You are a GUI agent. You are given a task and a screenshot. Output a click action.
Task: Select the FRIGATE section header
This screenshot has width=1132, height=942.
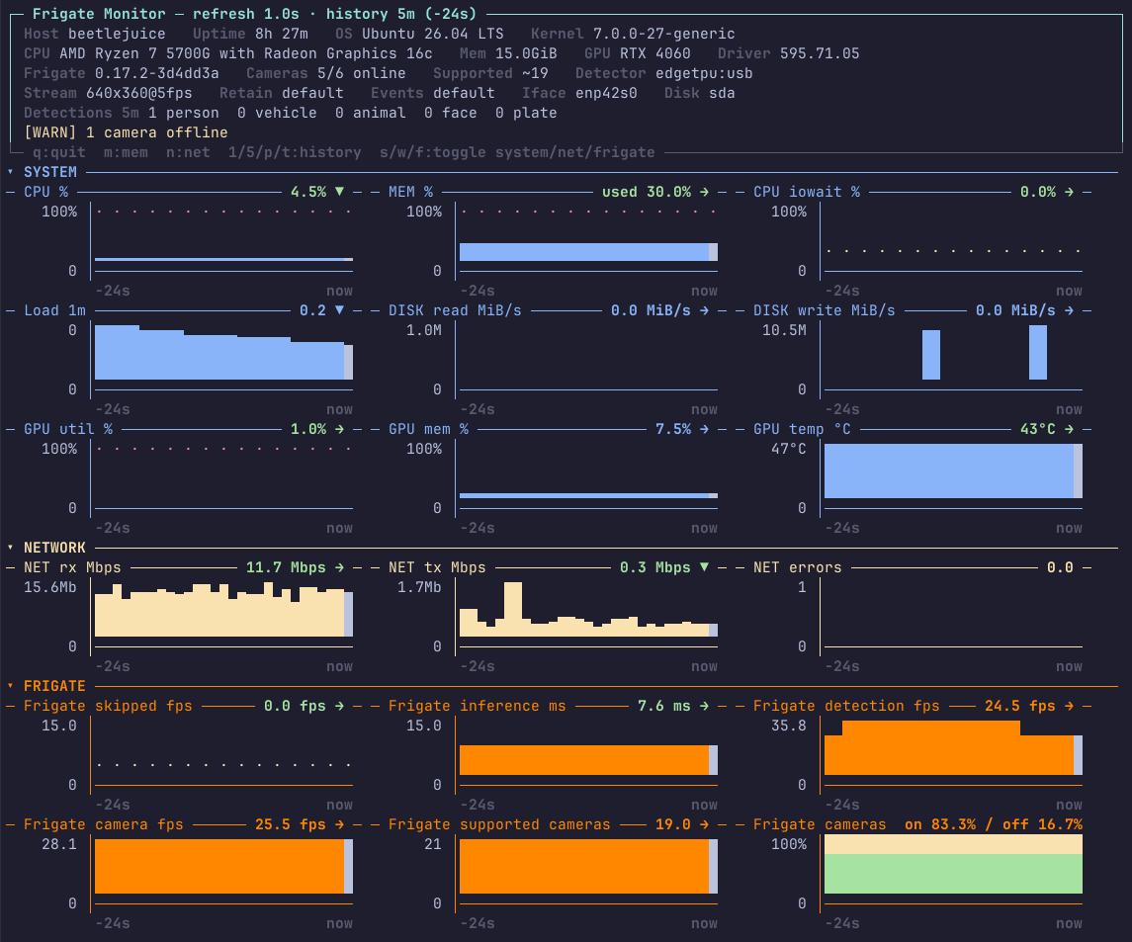pos(54,686)
